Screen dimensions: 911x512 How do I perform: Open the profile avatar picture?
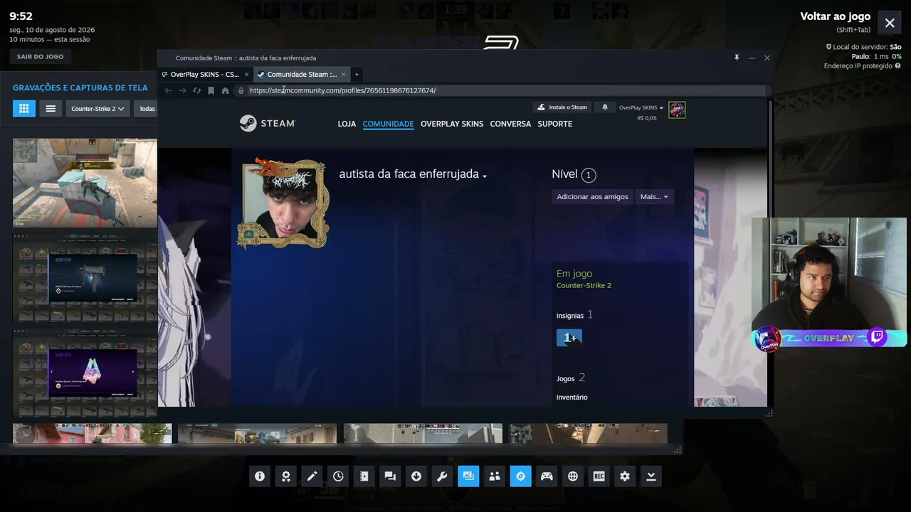pos(283,203)
